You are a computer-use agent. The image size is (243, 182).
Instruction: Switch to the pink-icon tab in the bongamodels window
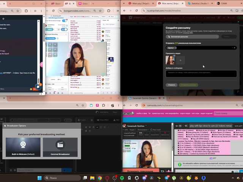[x=84, y=3]
